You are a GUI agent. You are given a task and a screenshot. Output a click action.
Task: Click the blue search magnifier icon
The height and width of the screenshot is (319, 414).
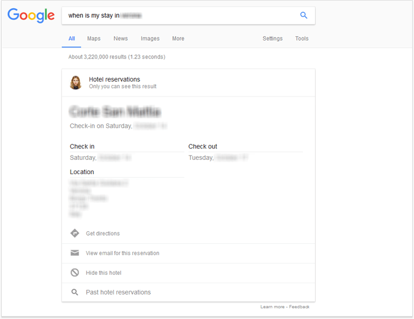coord(304,16)
